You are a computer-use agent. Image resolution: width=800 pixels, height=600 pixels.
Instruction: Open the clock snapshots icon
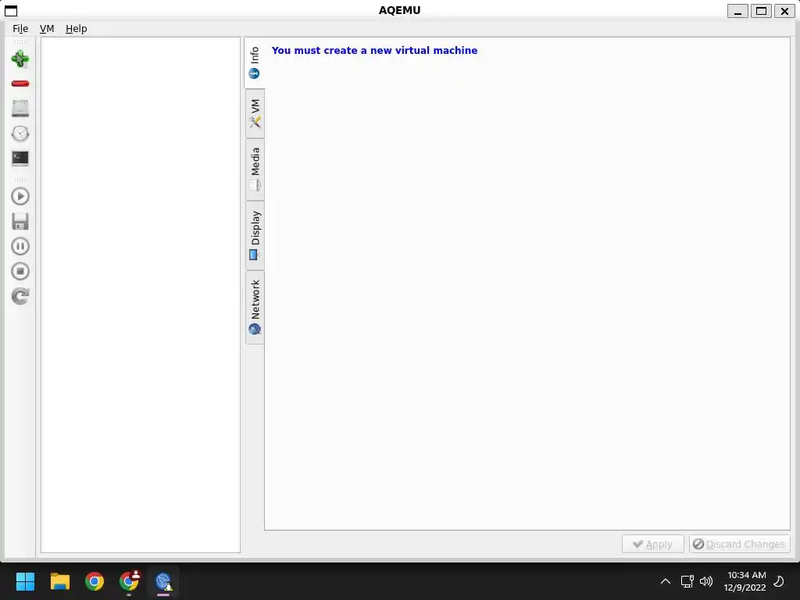[x=20, y=134]
